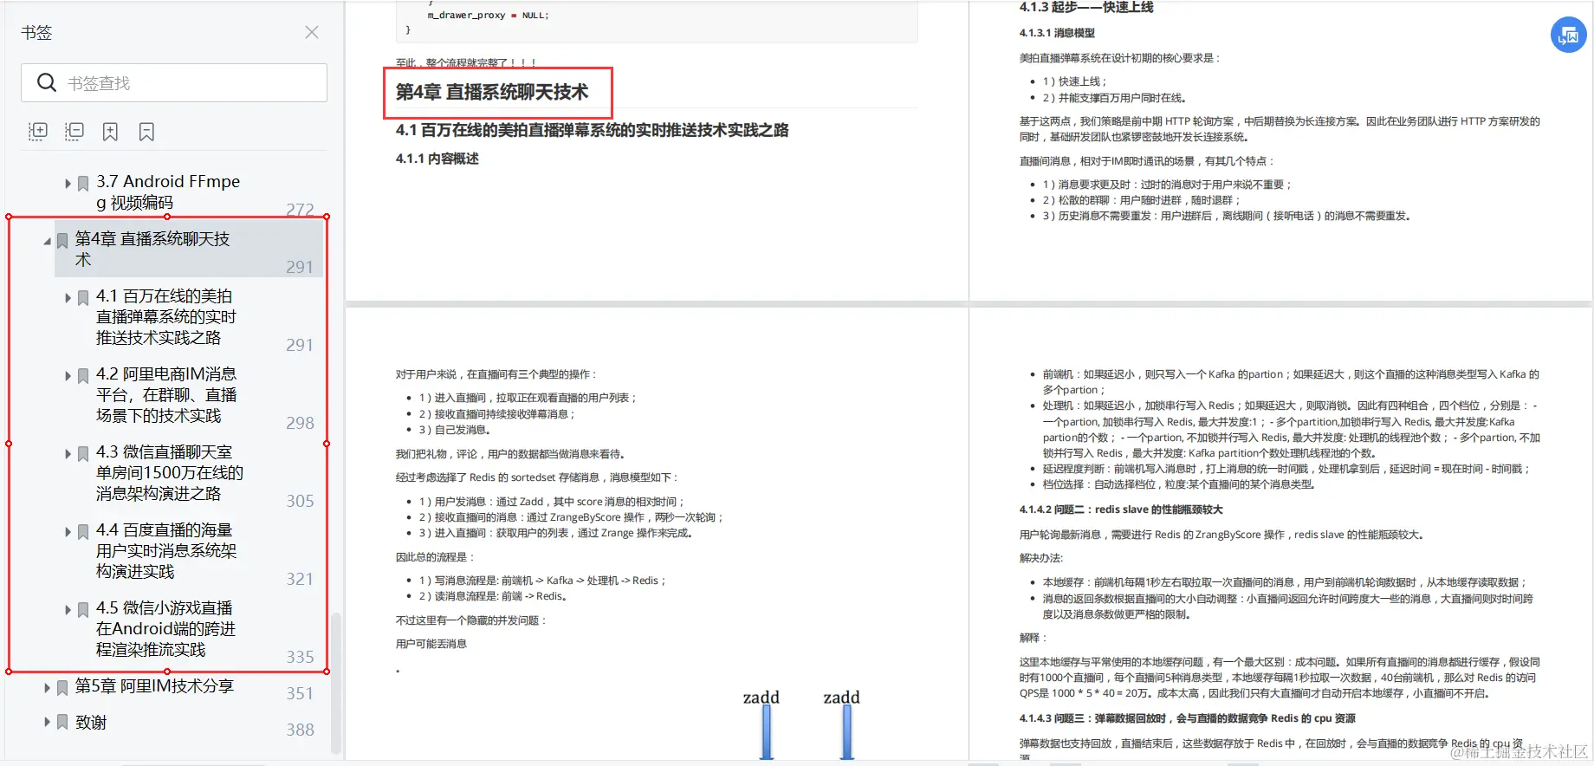Click the bookmark icon beside 4.1 百万在线
1594x766 pixels.
pos(83,298)
